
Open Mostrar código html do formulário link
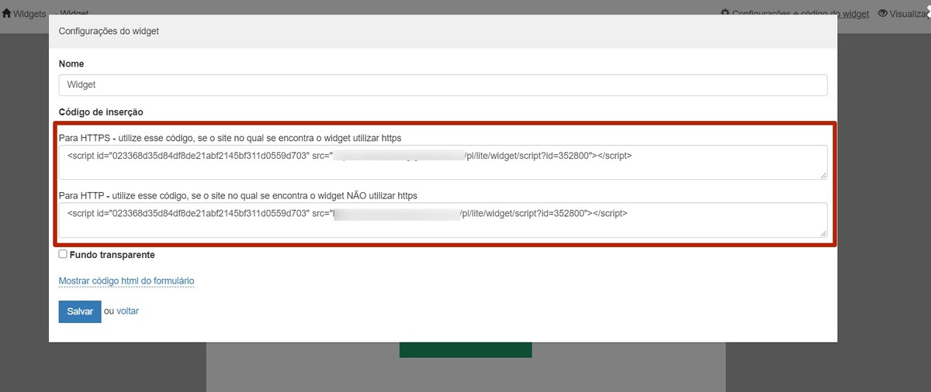coord(126,280)
